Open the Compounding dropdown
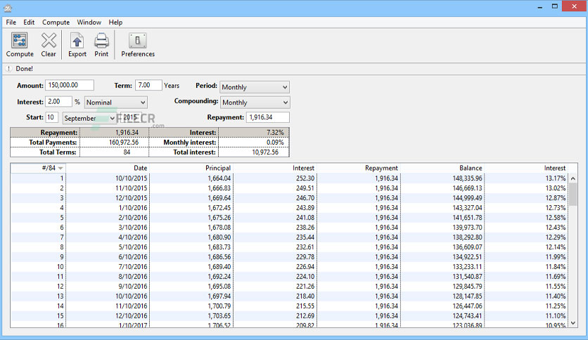Image resolution: width=588 pixels, height=340 pixels. click(255, 103)
